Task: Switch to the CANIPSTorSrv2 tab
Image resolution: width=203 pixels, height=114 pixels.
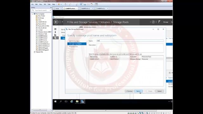Action: click(85, 9)
